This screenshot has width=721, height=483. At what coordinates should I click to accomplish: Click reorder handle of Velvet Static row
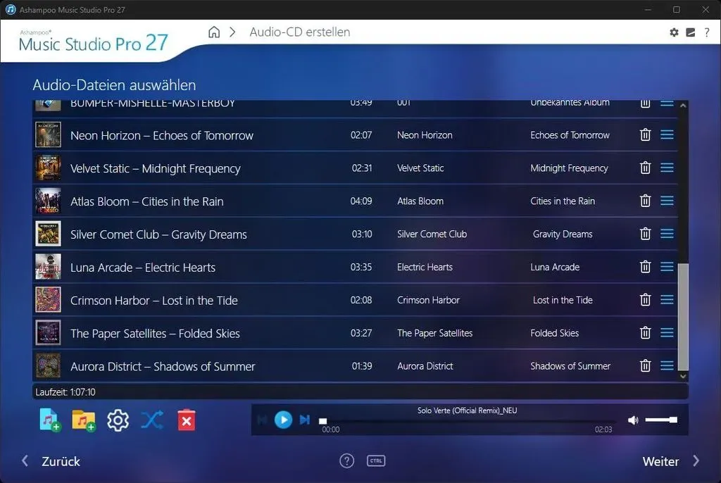coord(667,168)
